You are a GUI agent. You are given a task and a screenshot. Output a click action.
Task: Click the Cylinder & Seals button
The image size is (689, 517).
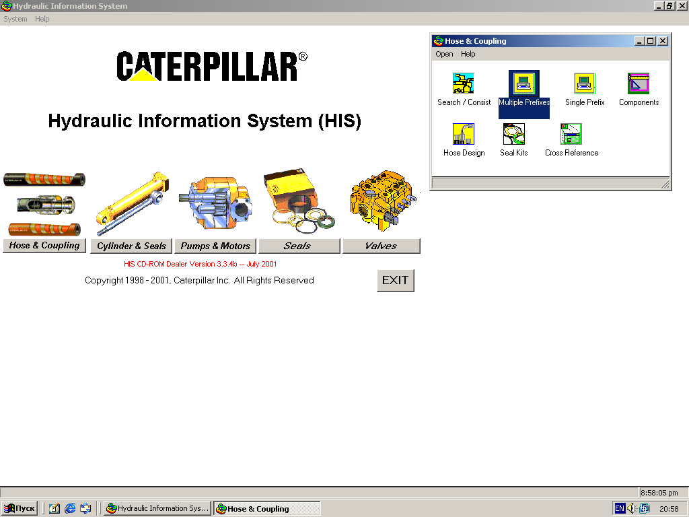point(131,246)
